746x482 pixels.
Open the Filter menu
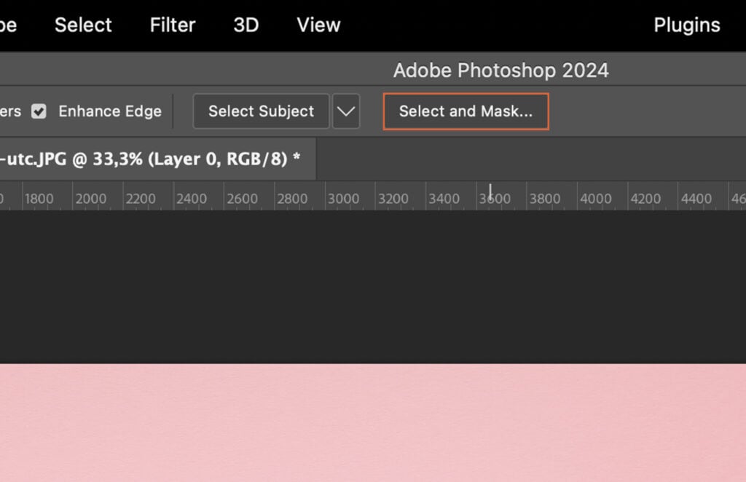pos(172,25)
